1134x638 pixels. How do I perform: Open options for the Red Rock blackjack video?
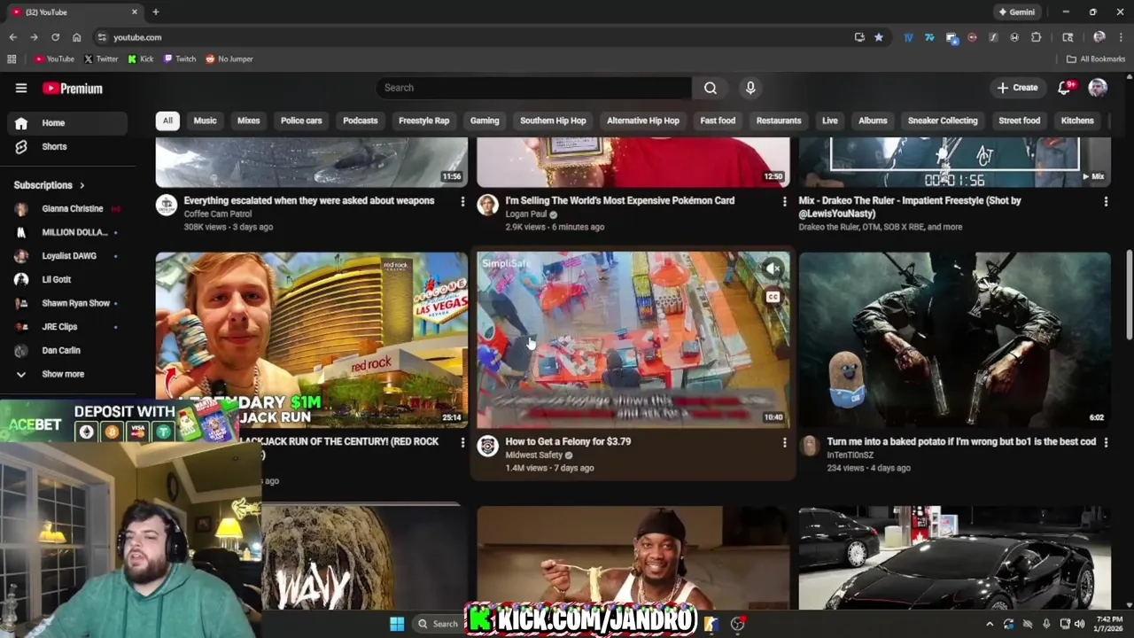462,442
